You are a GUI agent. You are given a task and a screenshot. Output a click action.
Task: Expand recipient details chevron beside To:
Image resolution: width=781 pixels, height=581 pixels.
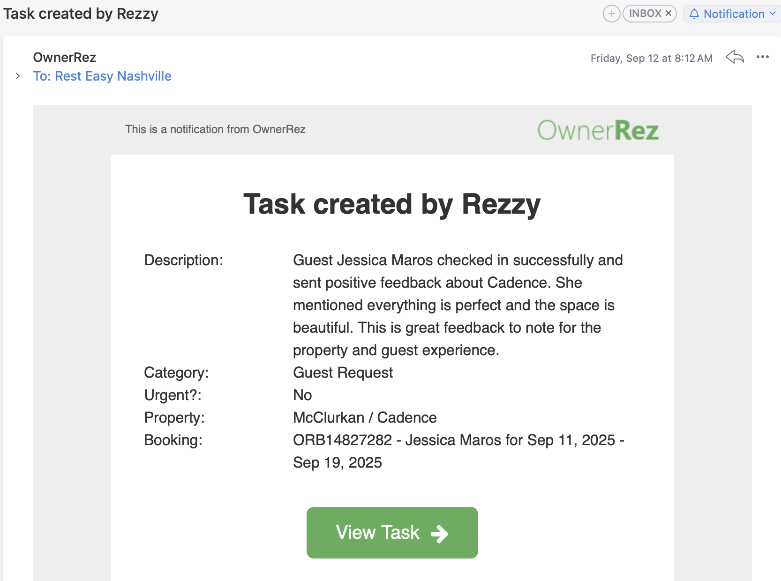(18, 76)
